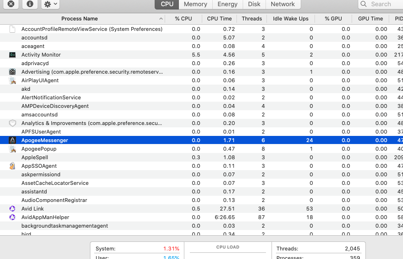403x259 pixels.
Task: Select the AppleSpell process
Action: click(202, 157)
